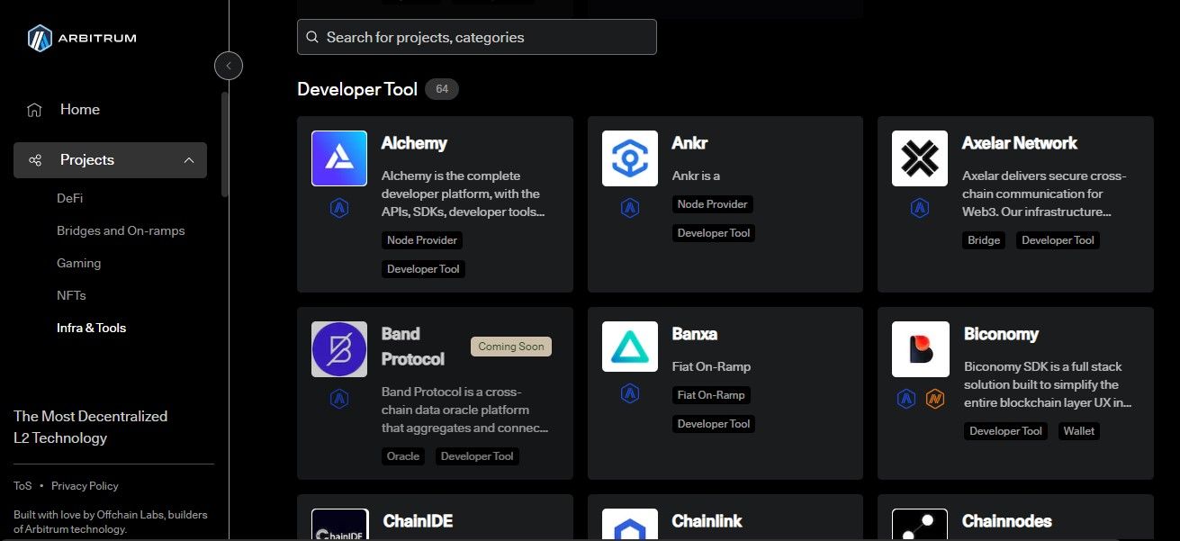Click Arbitrum One chain badge under Axelar
The height and width of the screenshot is (541, 1180).
[920, 209]
